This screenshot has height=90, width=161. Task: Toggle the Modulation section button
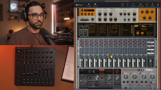pyautogui.click(x=106, y=75)
